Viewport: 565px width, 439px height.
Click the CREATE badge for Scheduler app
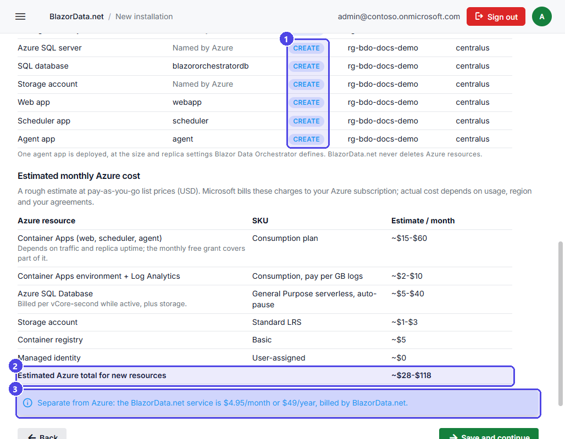[306, 121]
